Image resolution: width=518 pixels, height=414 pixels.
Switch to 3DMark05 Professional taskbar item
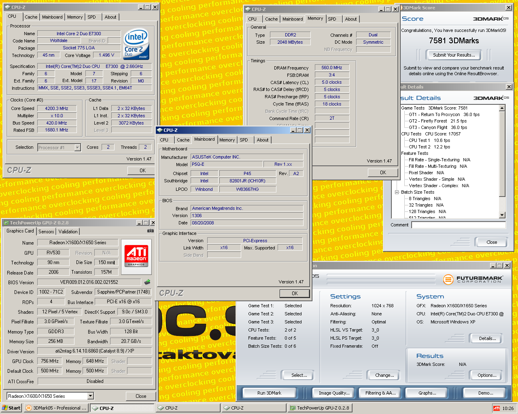click(x=56, y=408)
